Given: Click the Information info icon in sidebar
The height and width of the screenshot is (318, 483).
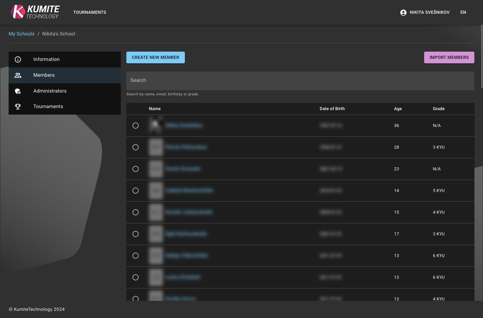Looking at the screenshot, I should 18,59.
